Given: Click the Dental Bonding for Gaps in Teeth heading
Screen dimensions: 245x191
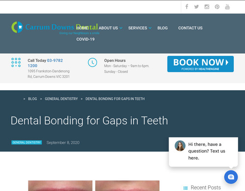Looking at the screenshot, I should pos(89,120).
